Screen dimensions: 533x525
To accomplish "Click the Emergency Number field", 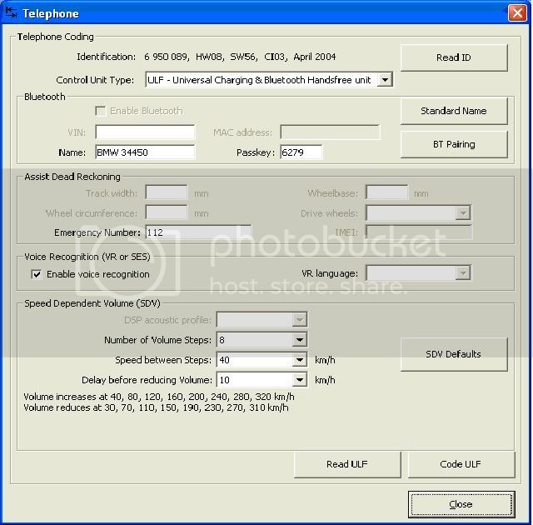I will [198, 232].
